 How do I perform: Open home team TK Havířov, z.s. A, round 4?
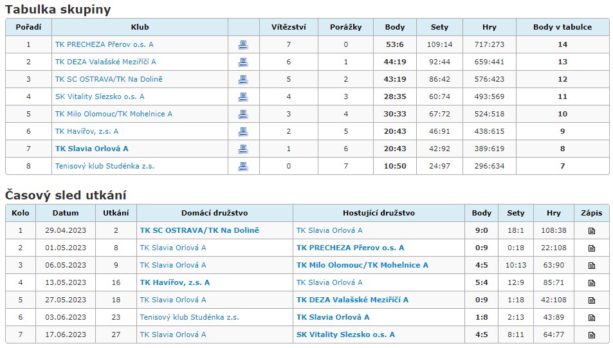[175, 282]
